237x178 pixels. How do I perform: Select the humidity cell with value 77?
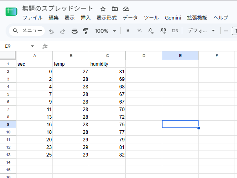(x=107, y=132)
